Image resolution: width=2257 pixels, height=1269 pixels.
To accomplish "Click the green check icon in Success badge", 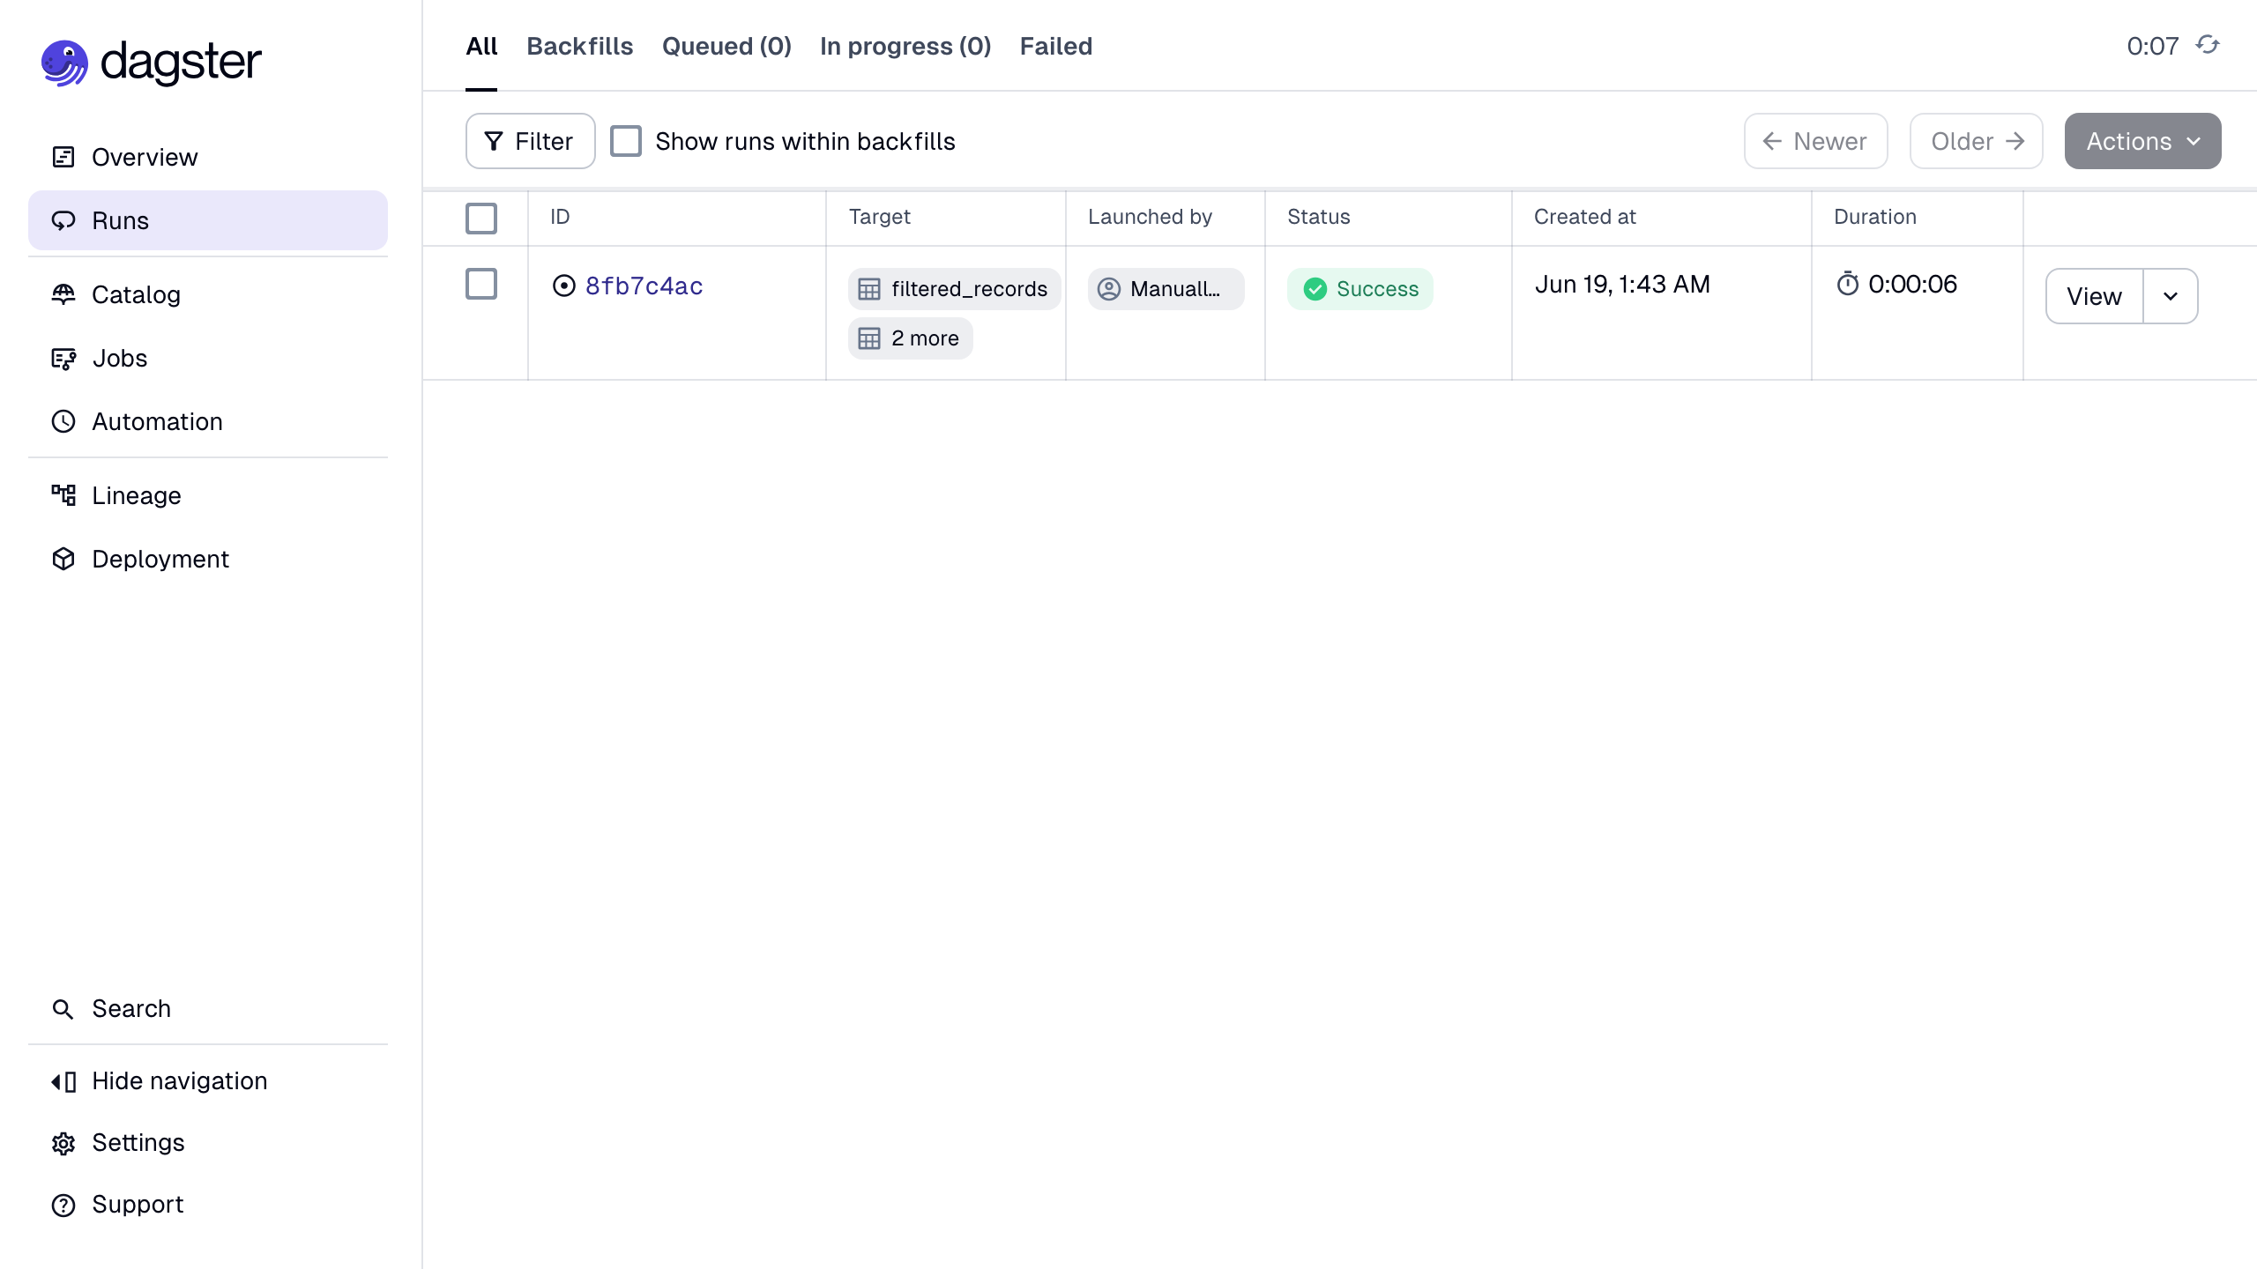I will tap(1315, 289).
